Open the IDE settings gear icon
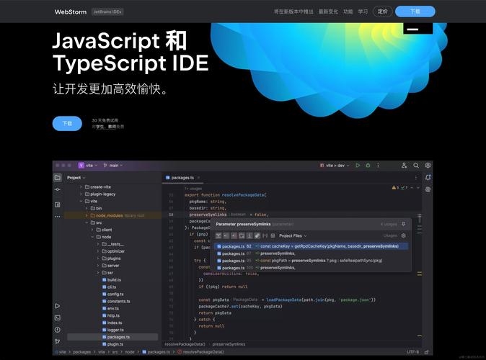The width and height of the screenshot is (486, 360). click(428, 166)
